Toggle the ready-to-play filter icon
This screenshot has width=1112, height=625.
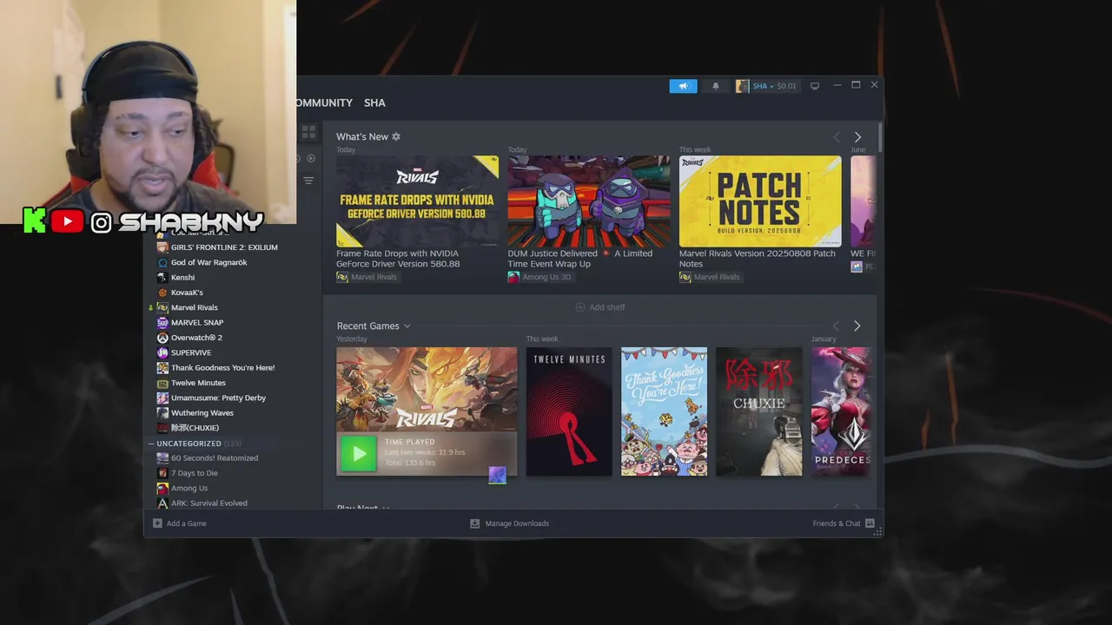point(311,158)
